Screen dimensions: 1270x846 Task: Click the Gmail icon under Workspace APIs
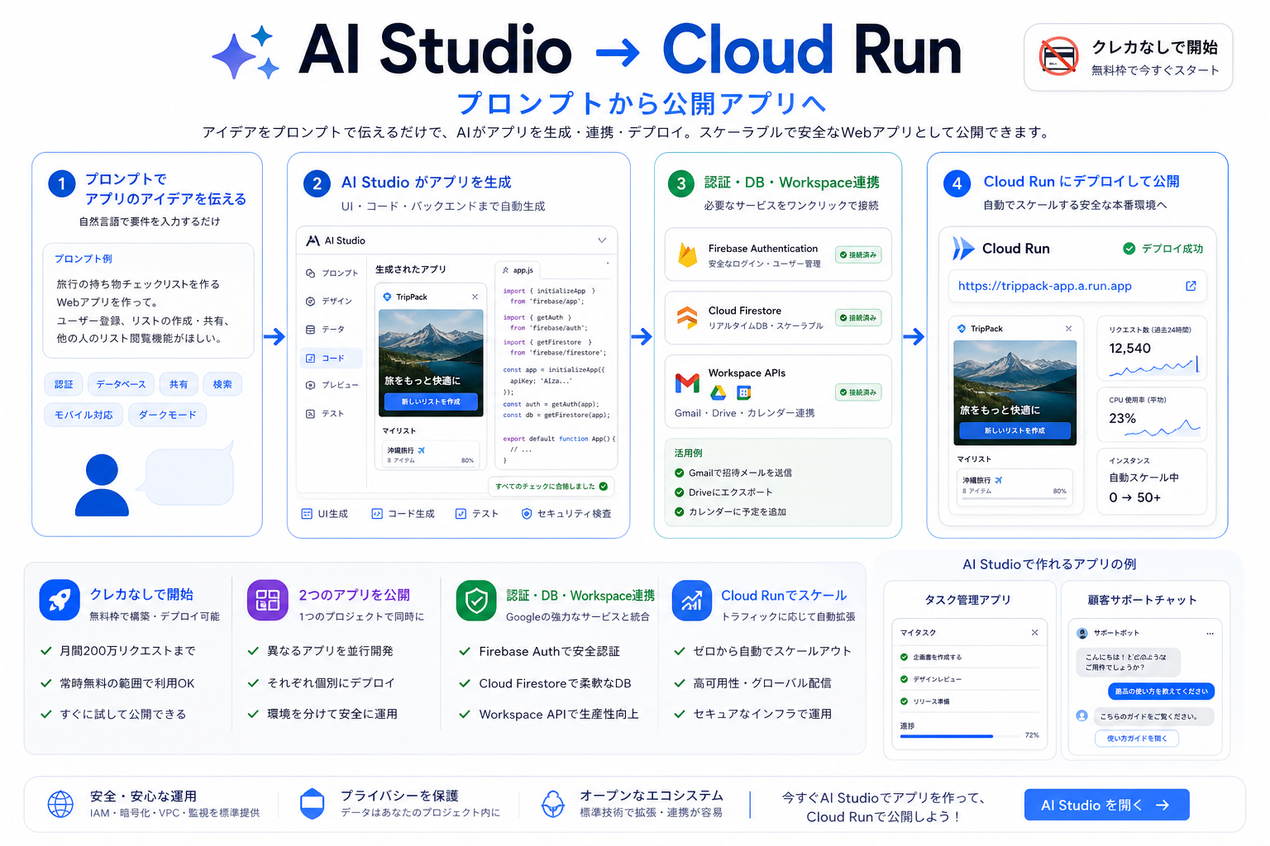(687, 383)
